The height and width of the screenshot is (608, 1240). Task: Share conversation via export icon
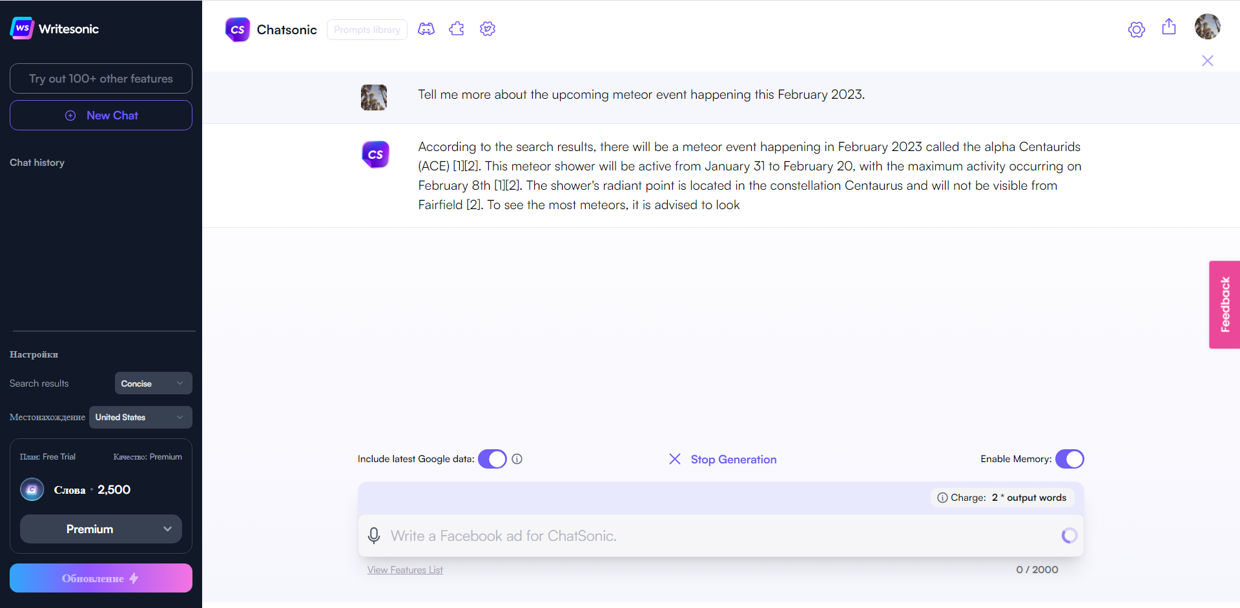(1169, 27)
